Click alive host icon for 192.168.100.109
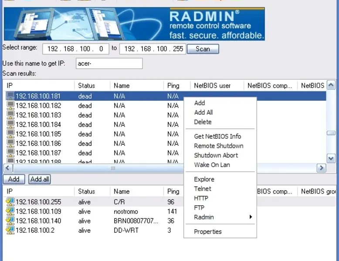The width and height of the screenshot is (339, 261). 10,211
